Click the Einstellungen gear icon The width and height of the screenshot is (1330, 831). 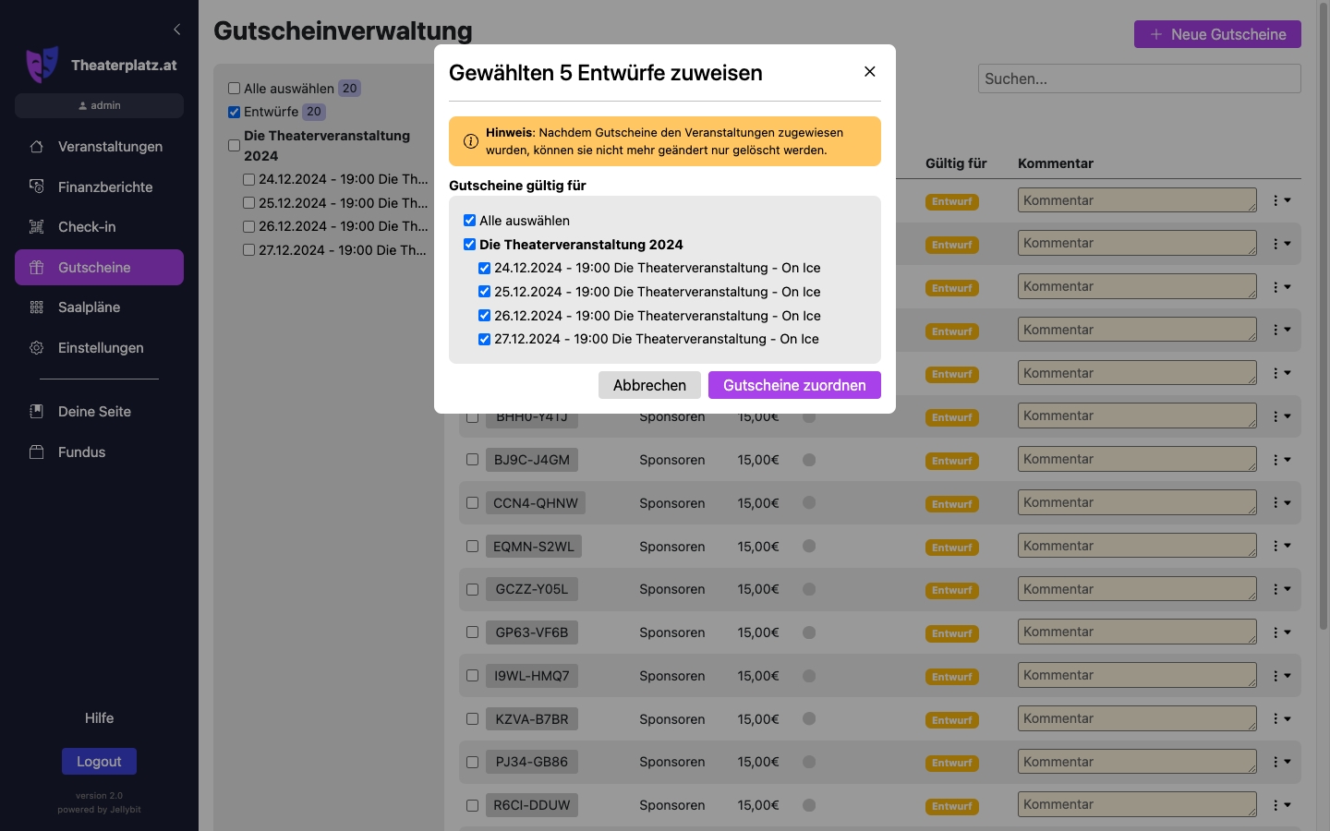37,348
